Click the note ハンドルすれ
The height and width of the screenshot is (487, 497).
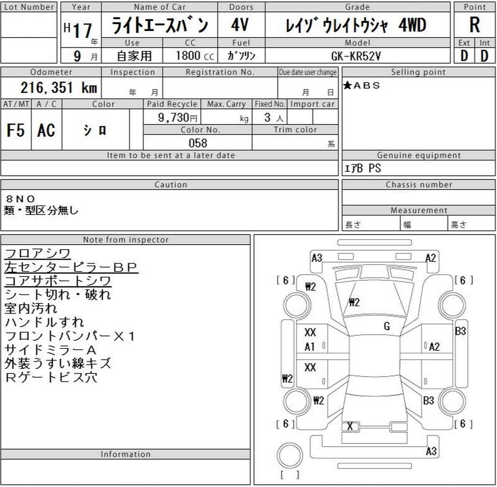point(44,322)
